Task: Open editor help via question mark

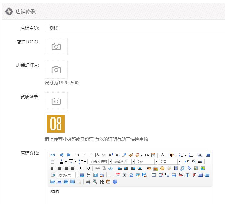Action: pos(115,182)
